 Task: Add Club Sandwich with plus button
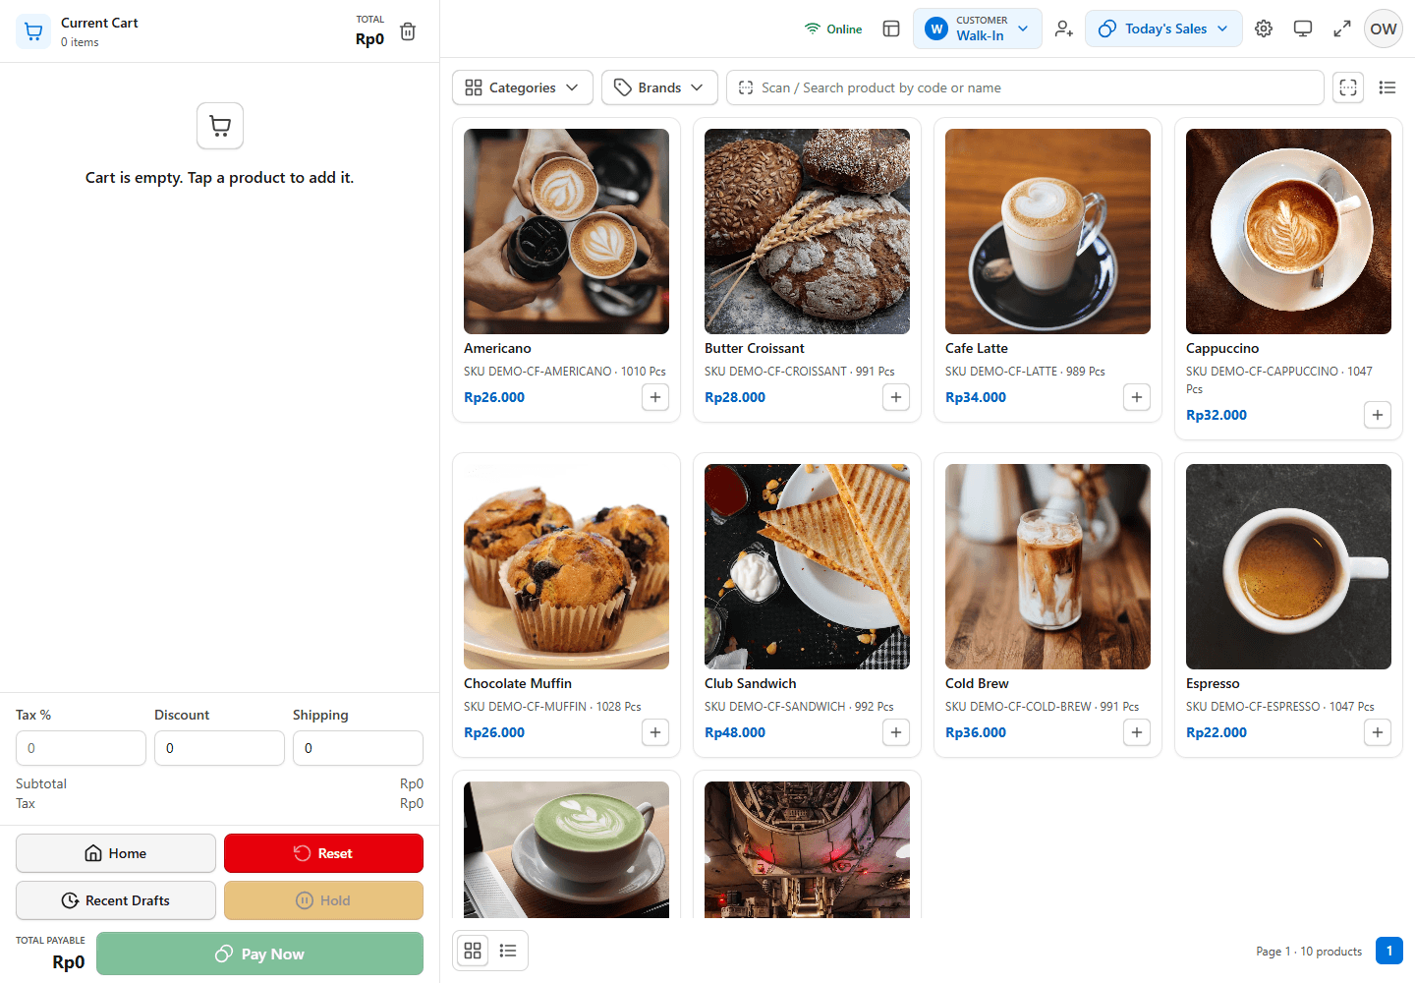coord(896,732)
